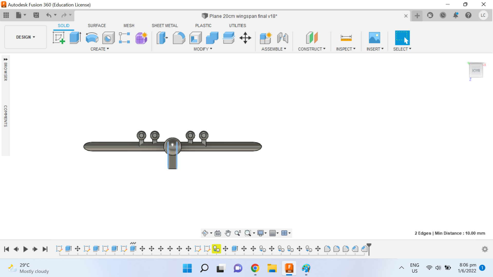Screen dimensions: 493x277
Task: Expand the CREATE dropdown
Action: point(100,49)
